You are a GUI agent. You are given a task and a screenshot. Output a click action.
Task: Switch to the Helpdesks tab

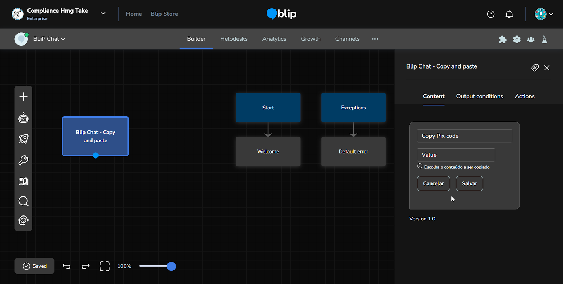pos(234,39)
